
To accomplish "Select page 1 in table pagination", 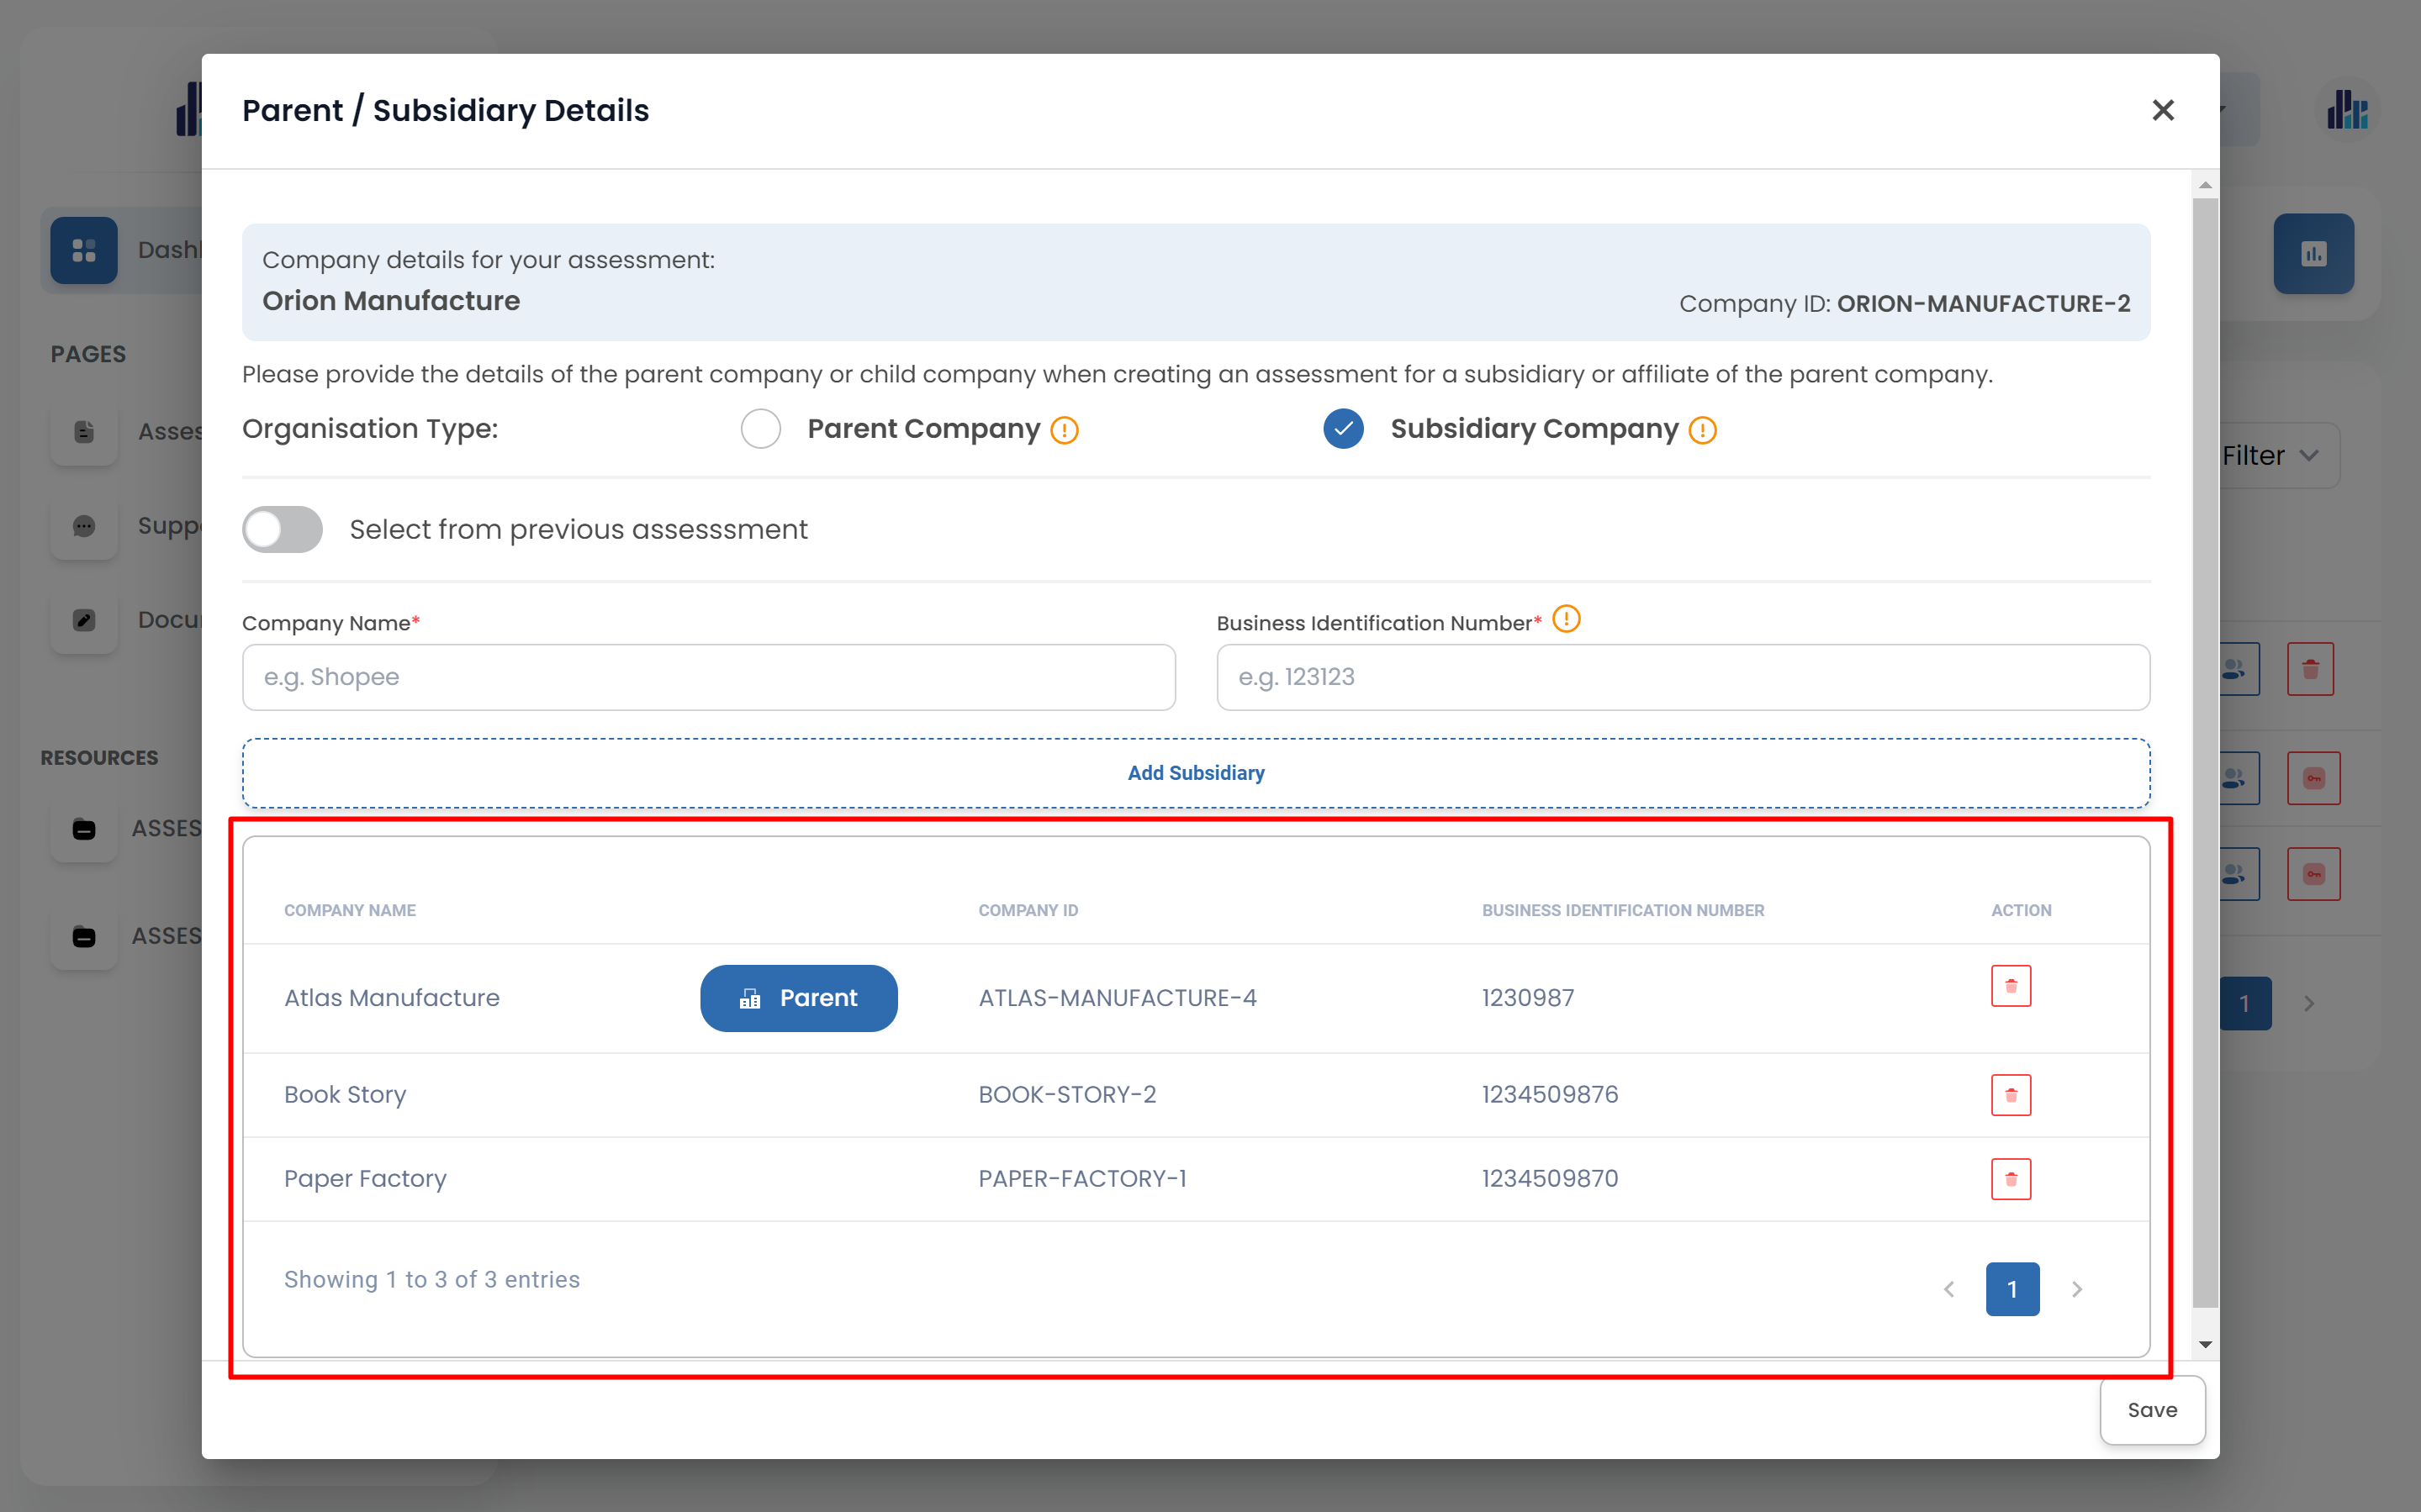I will coord(2011,1289).
